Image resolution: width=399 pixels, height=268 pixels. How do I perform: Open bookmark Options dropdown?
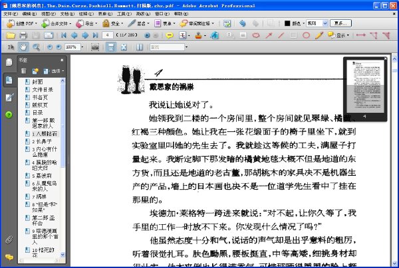tap(53, 71)
